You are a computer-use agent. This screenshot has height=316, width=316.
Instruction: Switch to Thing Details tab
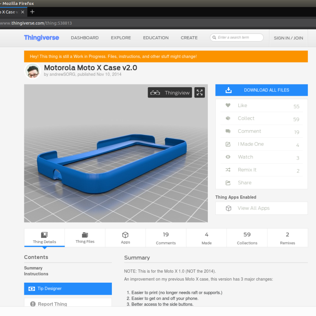(x=44, y=237)
